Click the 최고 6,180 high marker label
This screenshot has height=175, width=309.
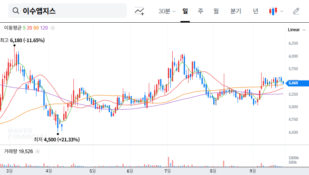pos(22,41)
